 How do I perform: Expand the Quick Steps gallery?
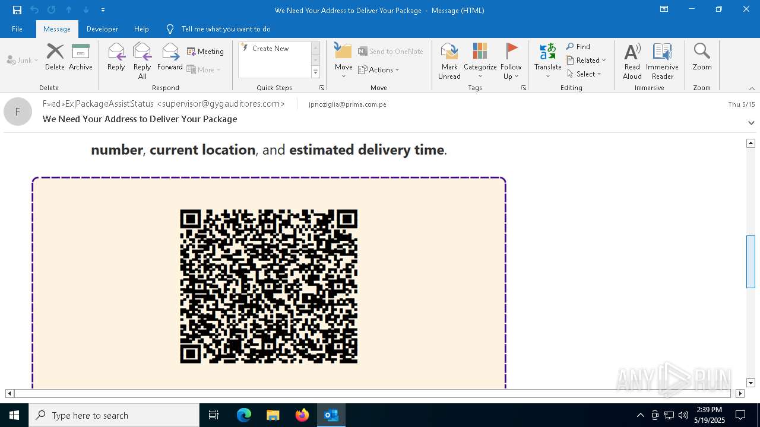click(315, 72)
